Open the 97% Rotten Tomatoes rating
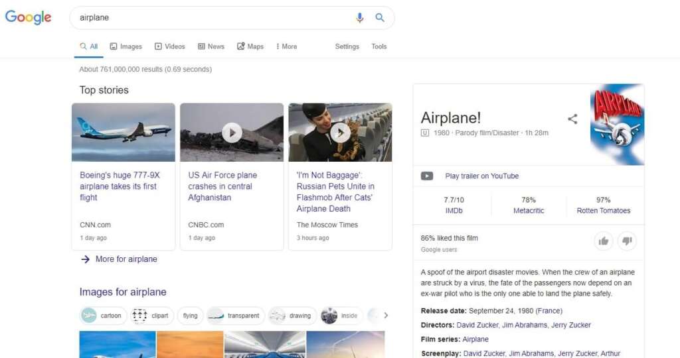Image resolution: width=680 pixels, height=358 pixels. coord(603,206)
